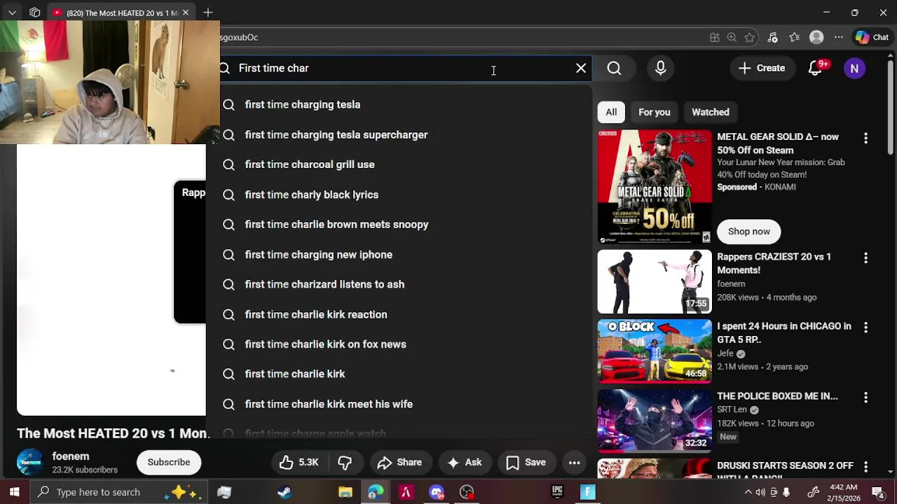The image size is (897, 504).
Task: Click the browser apps available icon
Action: point(714,37)
